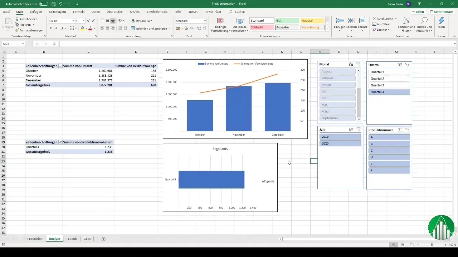Viewport: 458px width, 257px height.
Task: Apply percent number format
Action: click(185, 28)
